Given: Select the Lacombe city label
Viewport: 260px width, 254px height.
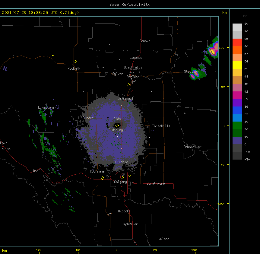Looking at the screenshot, I should coord(136,58).
